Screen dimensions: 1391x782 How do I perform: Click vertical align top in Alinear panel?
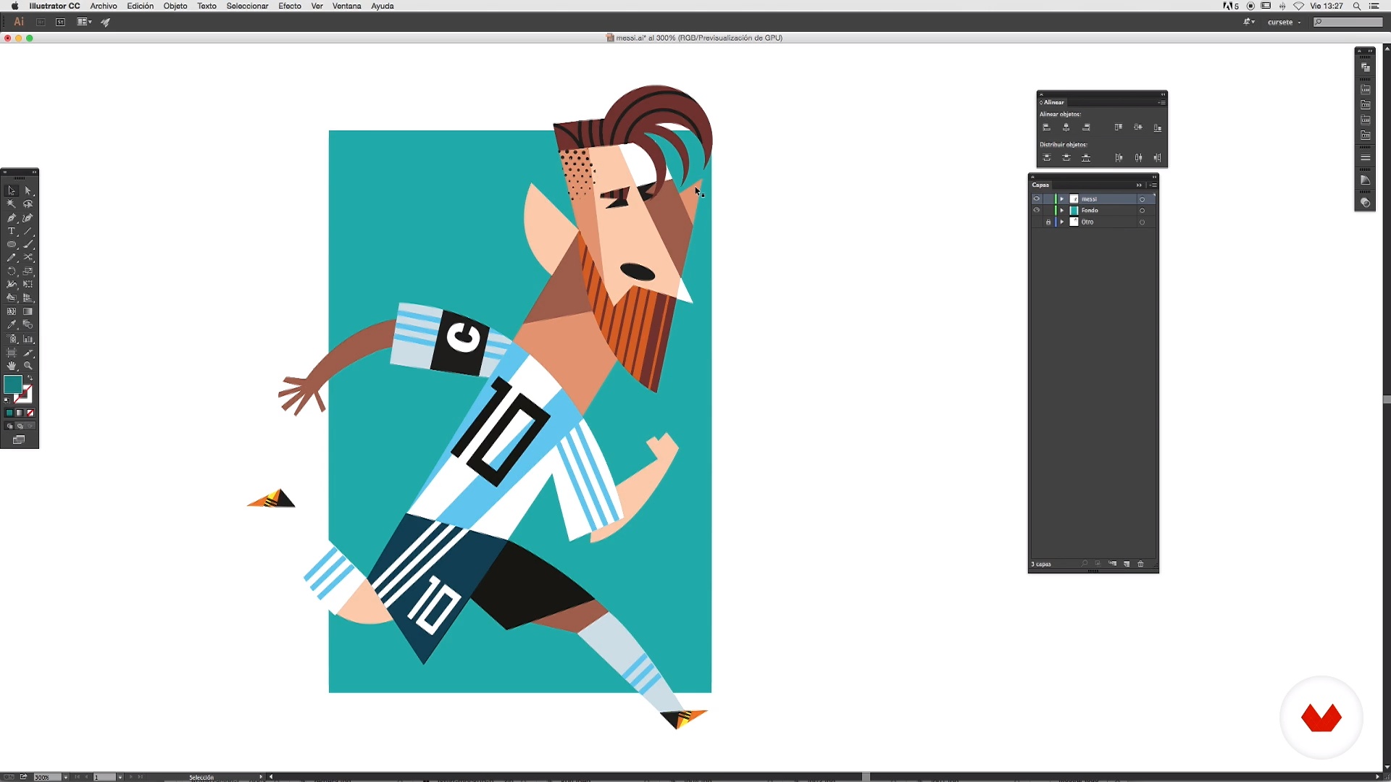pos(1119,127)
